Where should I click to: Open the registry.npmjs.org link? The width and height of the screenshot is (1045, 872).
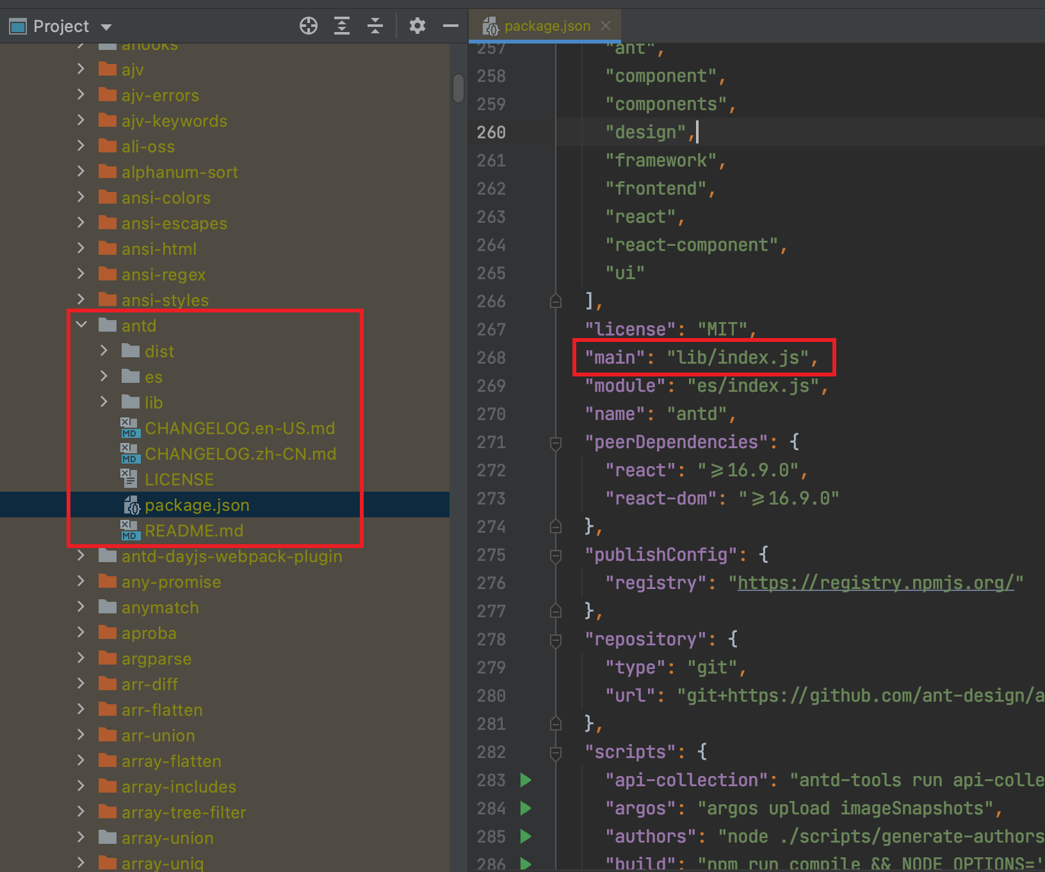[876, 583]
